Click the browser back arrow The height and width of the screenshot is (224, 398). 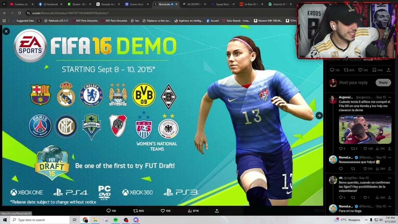click(x=4, y=13)
